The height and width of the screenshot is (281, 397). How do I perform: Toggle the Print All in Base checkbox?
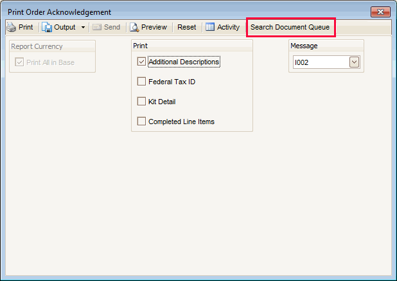click(x=20, y=62)
